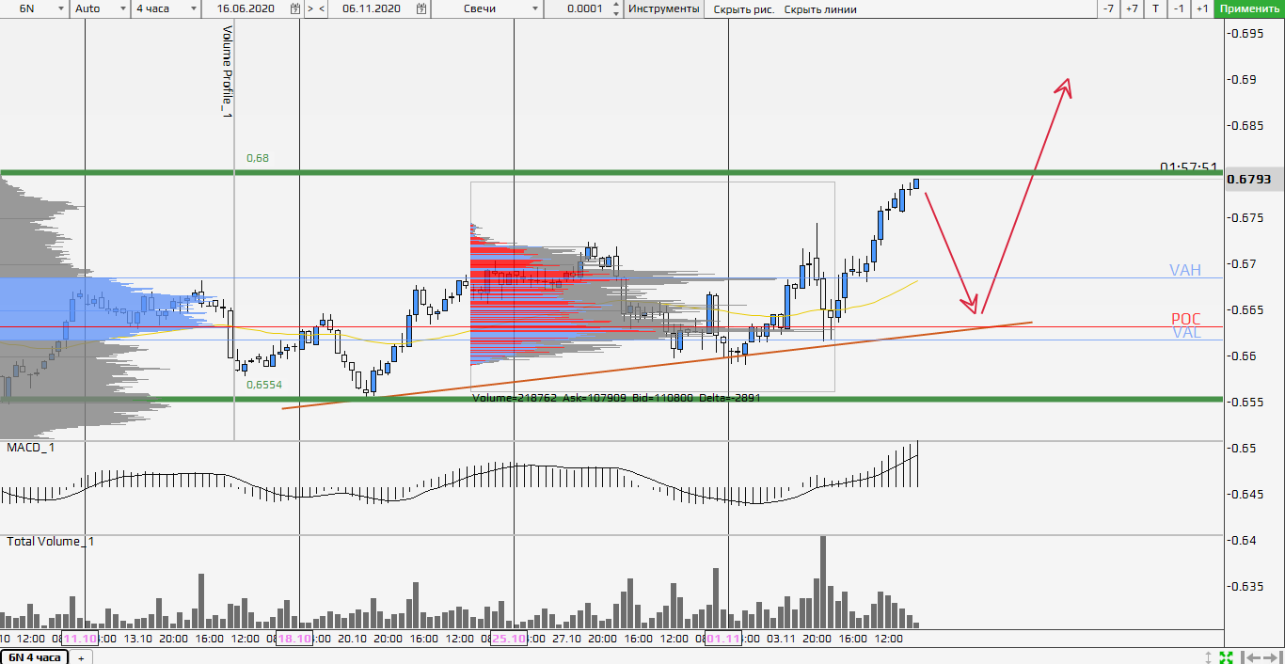Click the '>' date range arrow
The width and height of the screenshot is (1285, 664).
click(310, 8)
